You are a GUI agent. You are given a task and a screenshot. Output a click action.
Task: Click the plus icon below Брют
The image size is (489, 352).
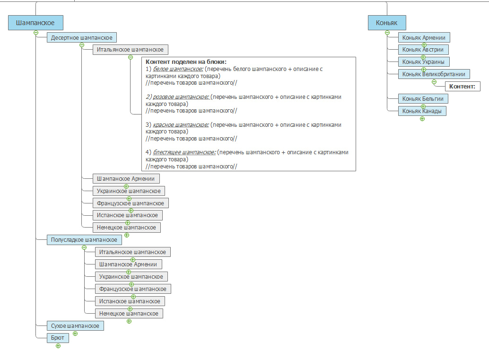[58, 346]
